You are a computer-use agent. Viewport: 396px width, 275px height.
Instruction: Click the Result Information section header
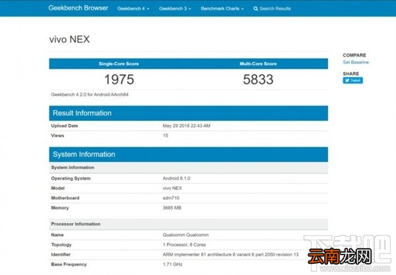pyautogui.click(x=188, y=113)
